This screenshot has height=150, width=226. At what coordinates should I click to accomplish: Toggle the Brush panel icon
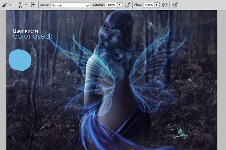[x=34, y=5]
